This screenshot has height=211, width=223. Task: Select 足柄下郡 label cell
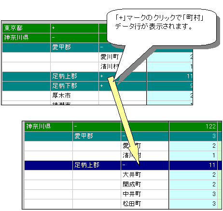click(x=74, y=86)
